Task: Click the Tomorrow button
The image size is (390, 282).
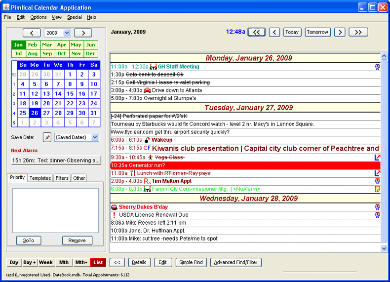Action: click(317, 32)
